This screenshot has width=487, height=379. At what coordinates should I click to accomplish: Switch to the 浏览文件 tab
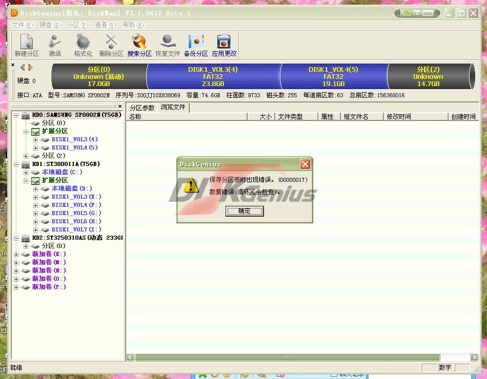pyautogui.click(x=173, y=107)
